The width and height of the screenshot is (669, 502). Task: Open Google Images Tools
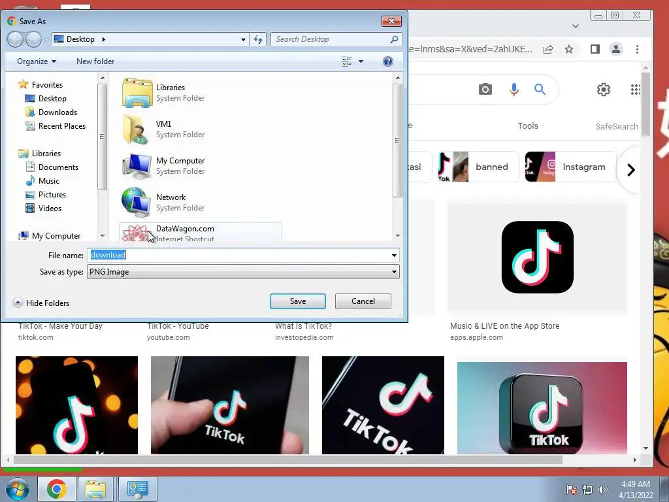point(528,126)
